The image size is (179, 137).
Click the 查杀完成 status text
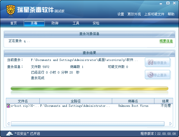point(37,78)
